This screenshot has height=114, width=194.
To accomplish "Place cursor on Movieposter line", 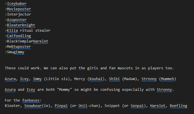I will 19,9.
